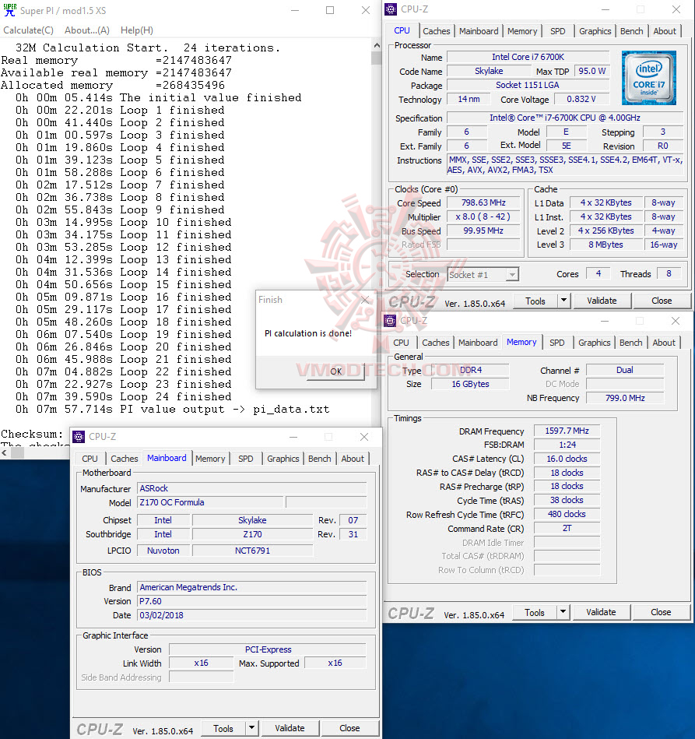This screenshot has width=695, height=739.
Task: Open Mainboard tab in top CPU-Z window
Action: click(479, 31)
